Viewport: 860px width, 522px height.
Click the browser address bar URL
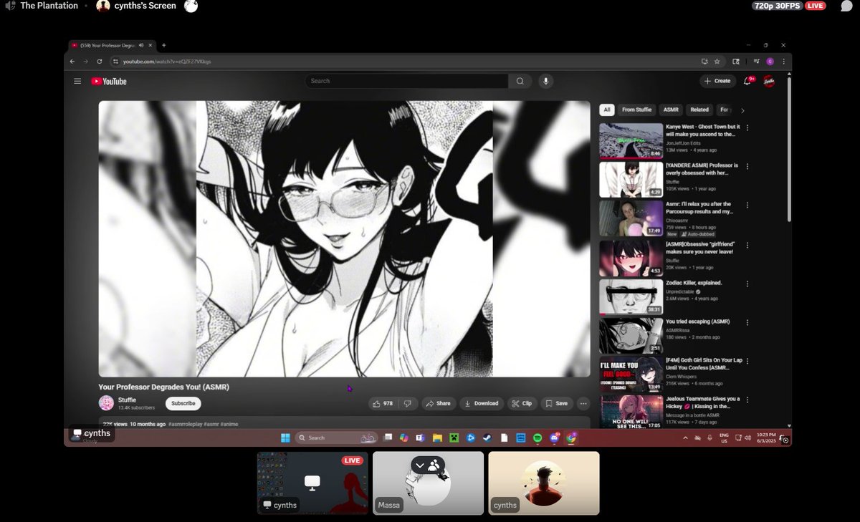coord(167,62)
